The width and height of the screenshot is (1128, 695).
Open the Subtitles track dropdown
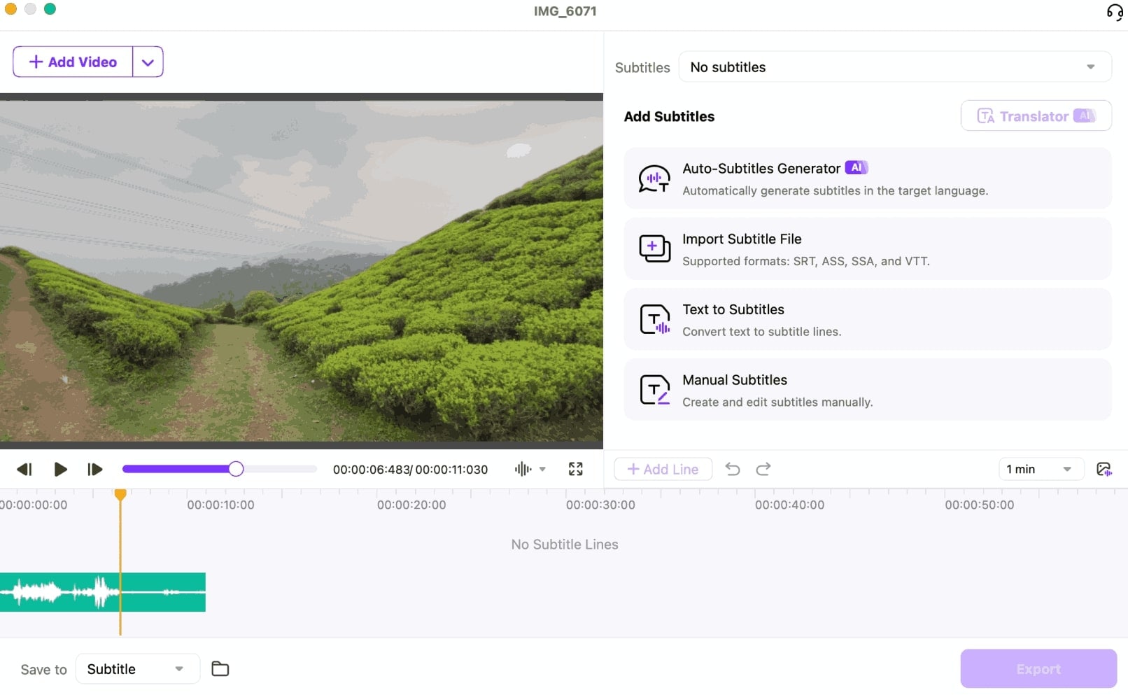tap(895, 67)
